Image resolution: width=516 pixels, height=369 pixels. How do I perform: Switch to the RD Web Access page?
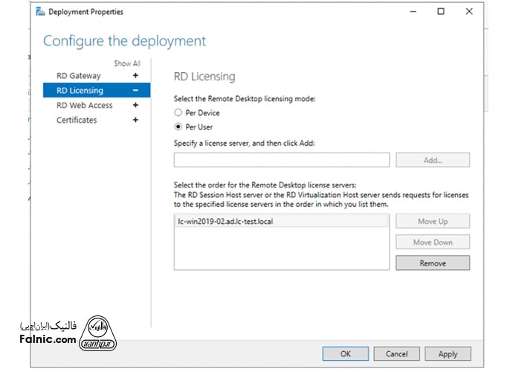click(85, 106)
